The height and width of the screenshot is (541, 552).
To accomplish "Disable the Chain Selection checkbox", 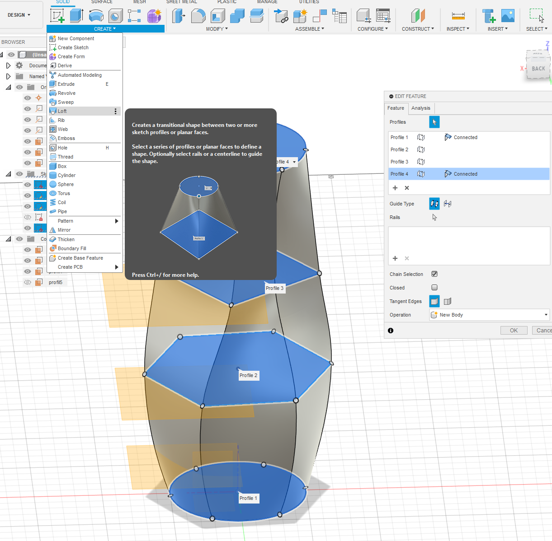I will [434, 274].
